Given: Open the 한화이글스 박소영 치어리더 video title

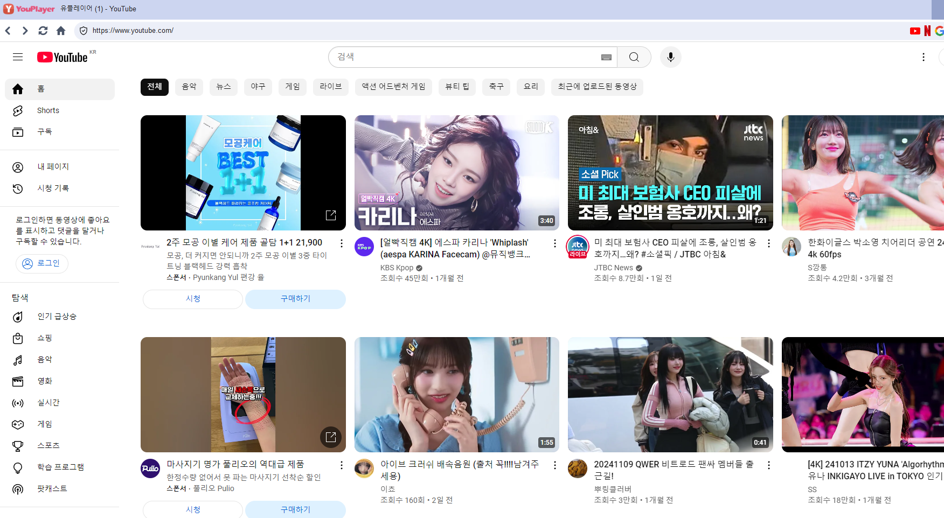Looking at the screenshot, I should (x=876, y=248).
